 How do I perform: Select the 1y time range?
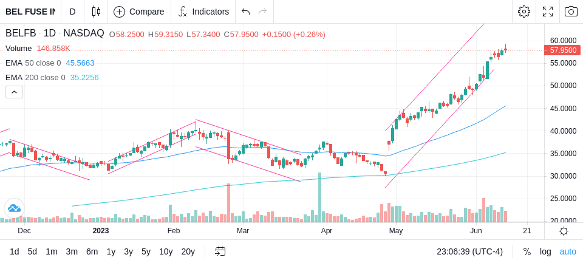pos(111,251)
